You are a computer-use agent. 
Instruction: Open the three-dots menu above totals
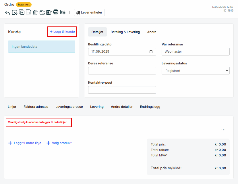(x=223, y=130)
